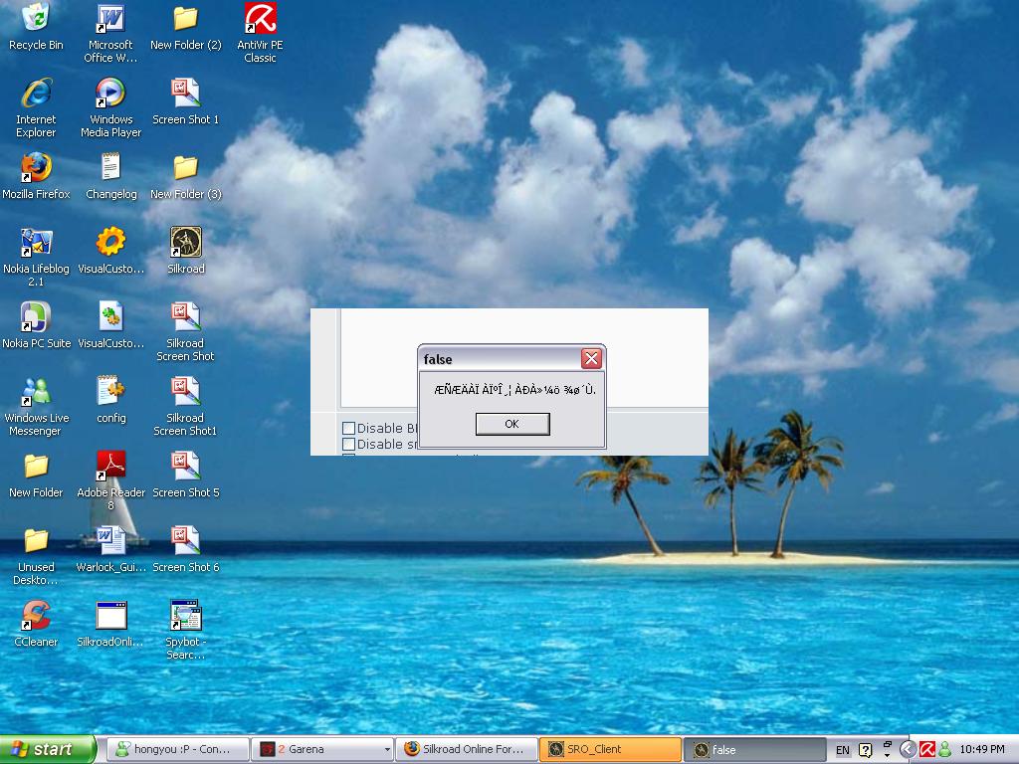Image resolution: width=1019 pixels, height=764 pixels.
Task: Expand the hidden tray icons chevron
Action: pyautogui.click(x=906, y=749)
